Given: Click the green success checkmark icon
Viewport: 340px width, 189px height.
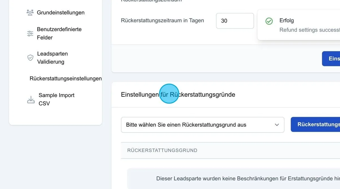Looking at the screenshot, I should click(269, 21).
